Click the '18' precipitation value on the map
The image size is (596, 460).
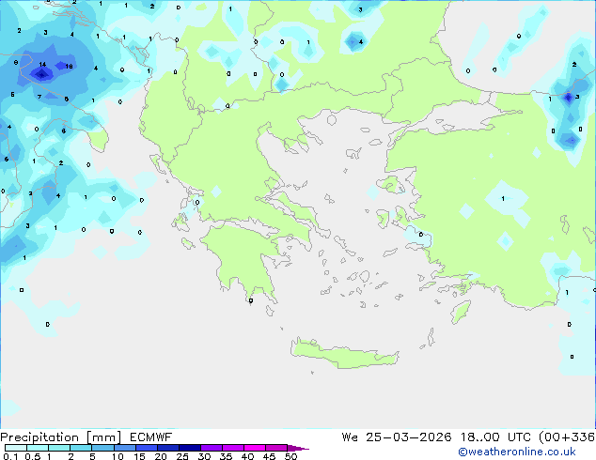[x=69, y=67]
